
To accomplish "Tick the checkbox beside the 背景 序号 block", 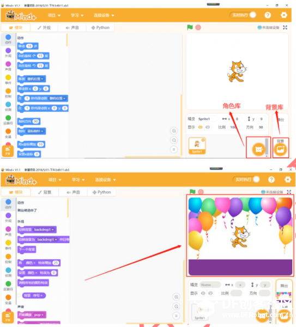I will (19, 295).
